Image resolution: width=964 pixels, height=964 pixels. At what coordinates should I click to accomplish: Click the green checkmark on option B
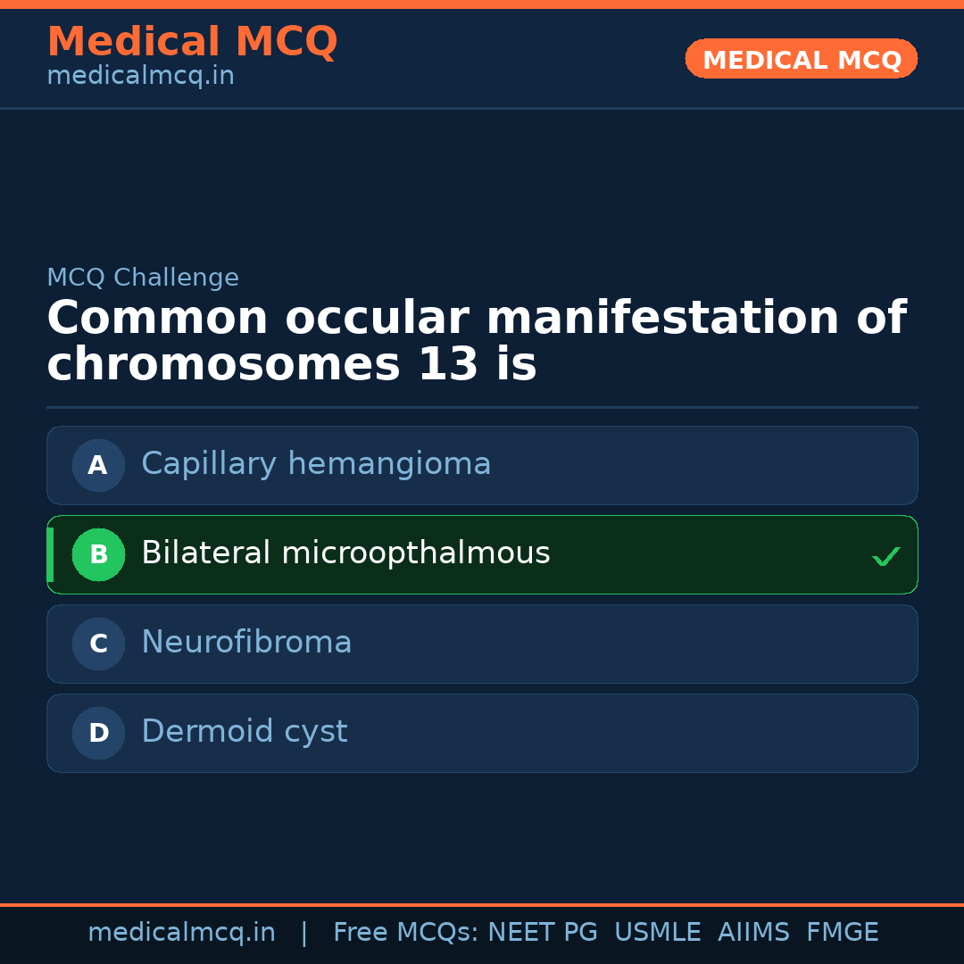[x=885, y=557]
